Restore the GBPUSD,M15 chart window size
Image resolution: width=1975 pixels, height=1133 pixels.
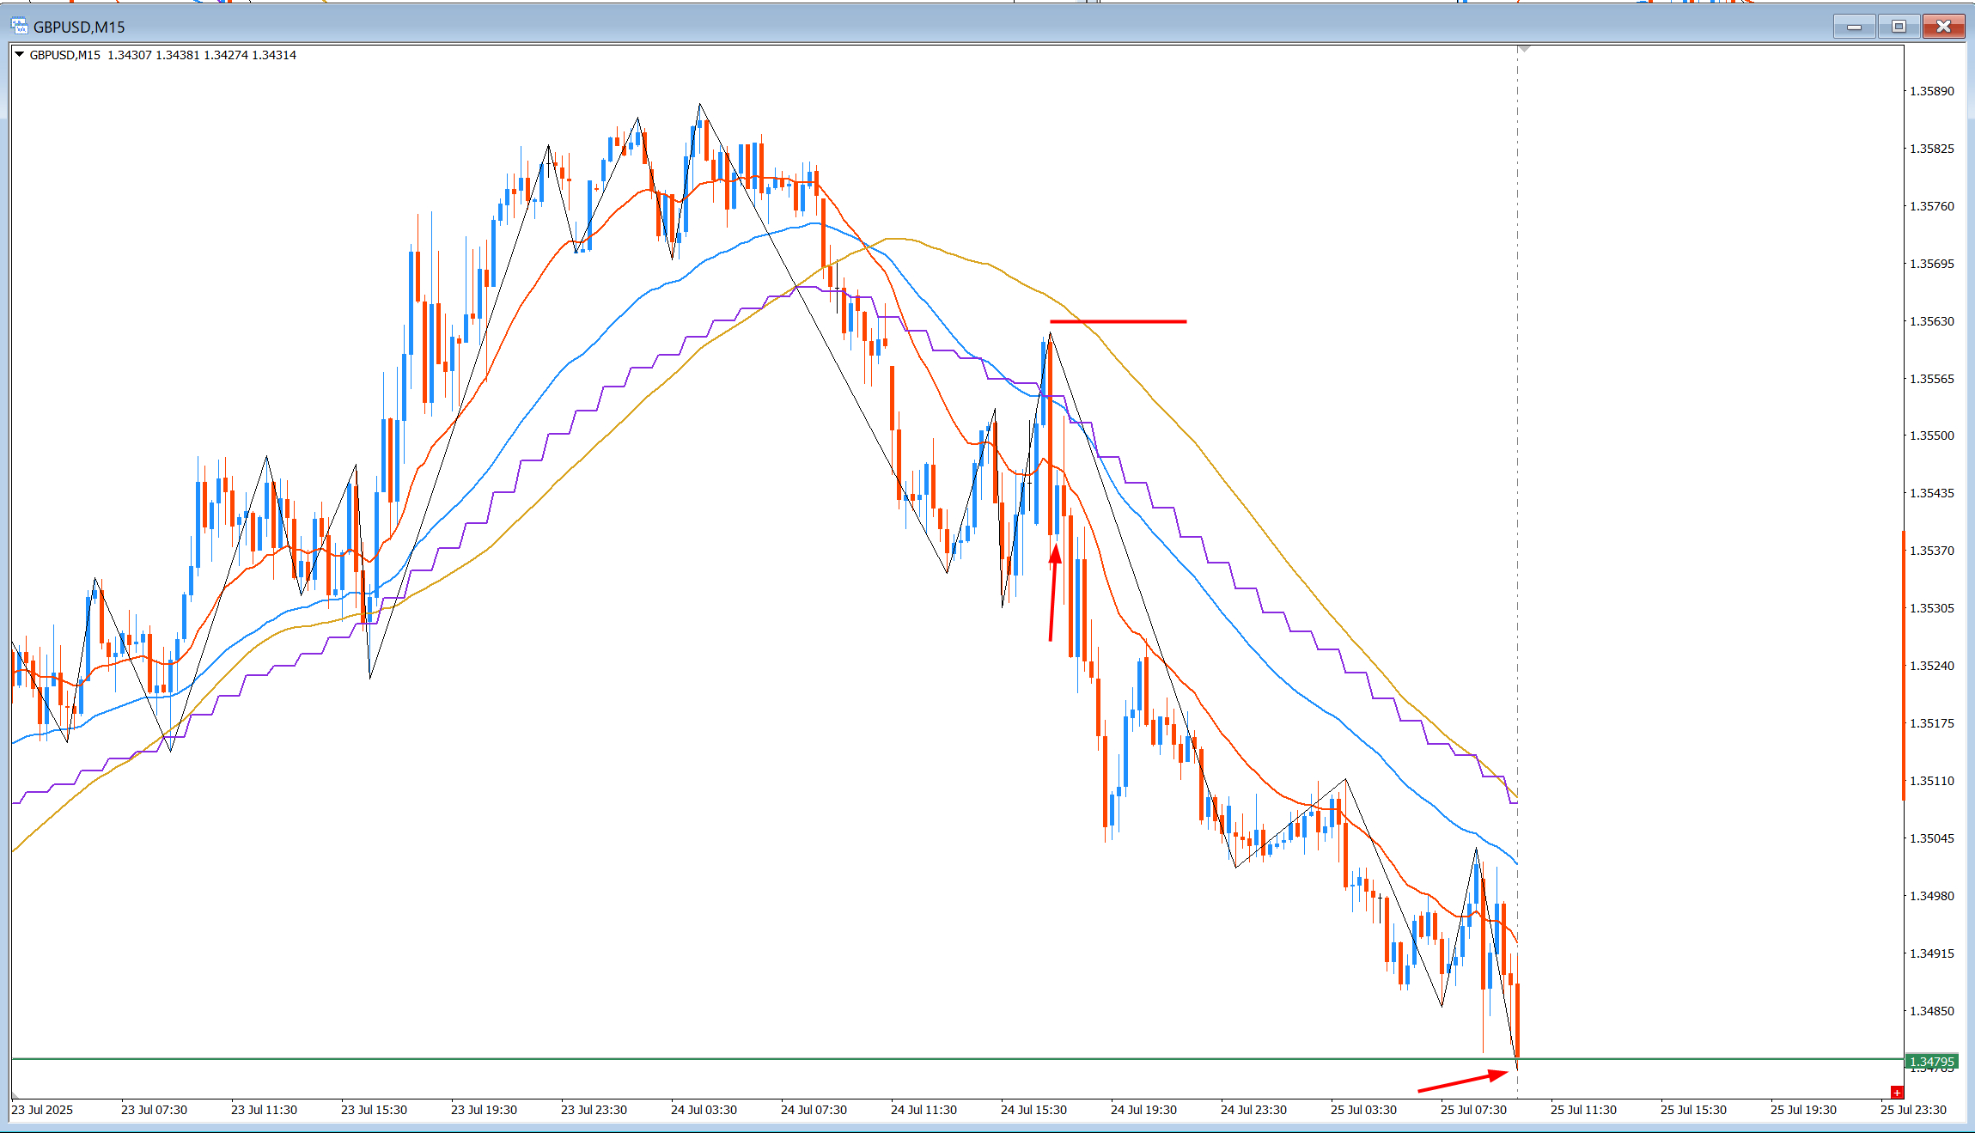tap(1899, 27)
